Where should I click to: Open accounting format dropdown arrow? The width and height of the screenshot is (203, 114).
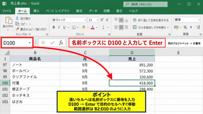(x=180, y=28)
